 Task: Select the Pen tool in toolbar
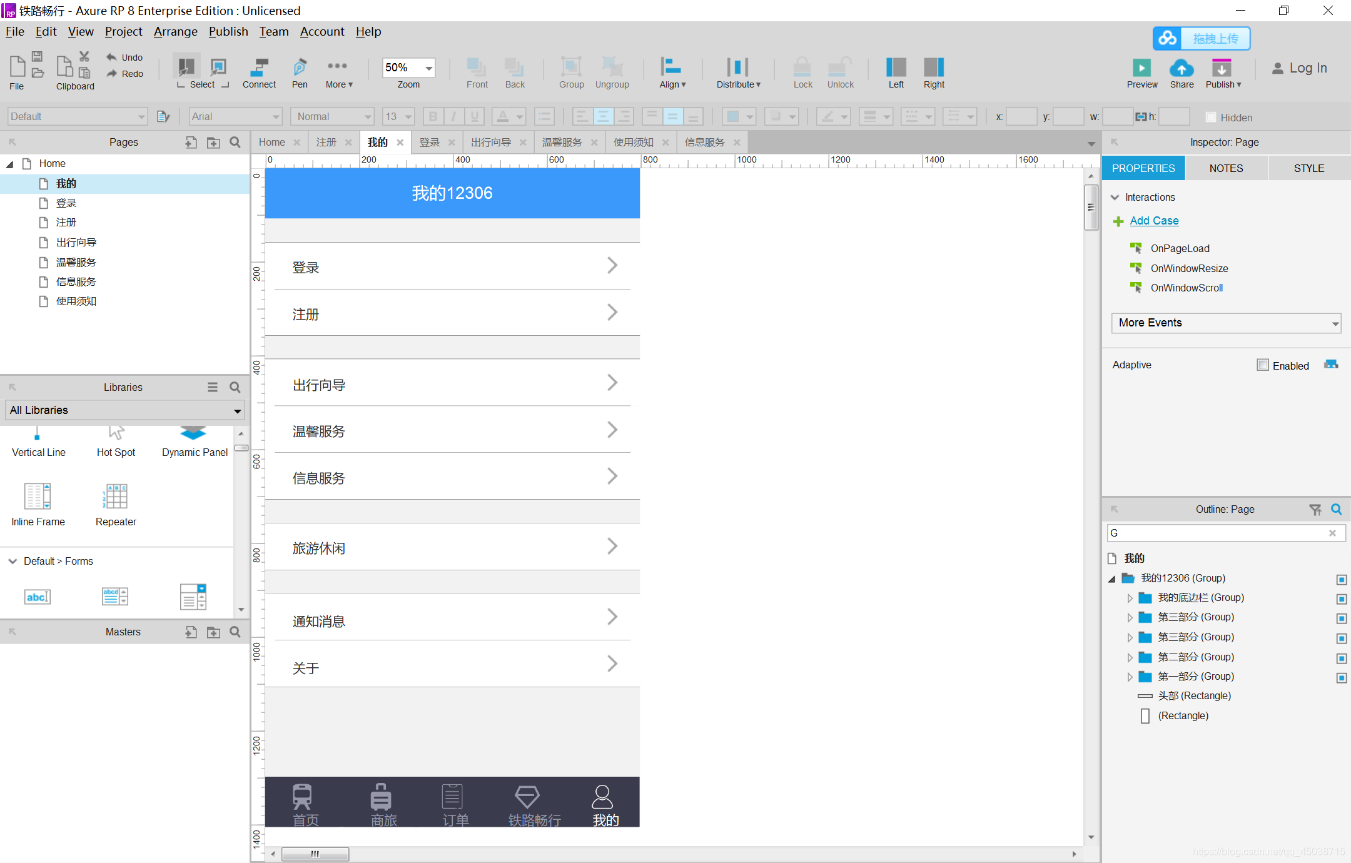coord(300,68)
